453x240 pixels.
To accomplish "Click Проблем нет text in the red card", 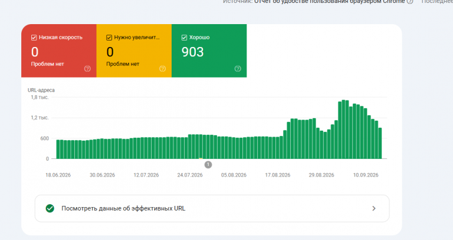I will (47, 64).
